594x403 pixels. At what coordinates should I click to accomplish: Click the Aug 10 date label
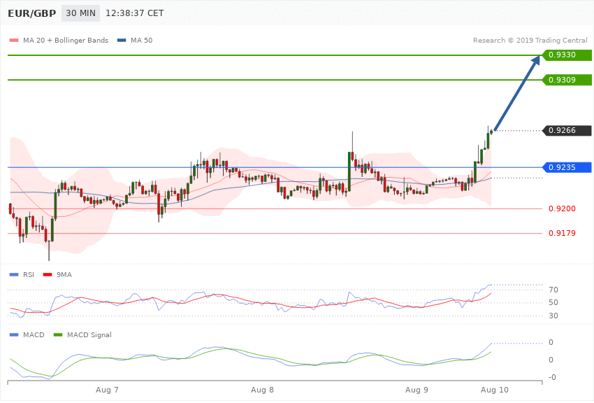tap(495, 390)
